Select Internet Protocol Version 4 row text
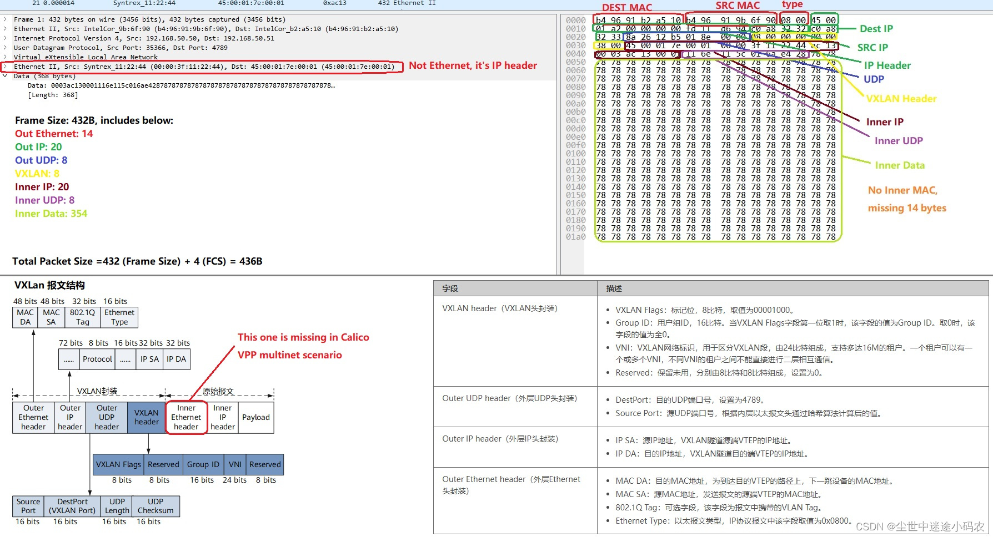The image size is (993, 537). [x=144, y=38]
